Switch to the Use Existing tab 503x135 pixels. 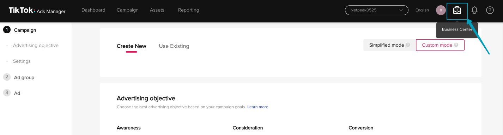pyautogui.click(x=174, y=46)
